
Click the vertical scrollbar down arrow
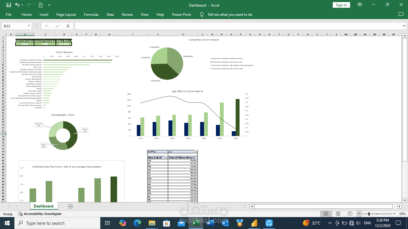[405, 200]
